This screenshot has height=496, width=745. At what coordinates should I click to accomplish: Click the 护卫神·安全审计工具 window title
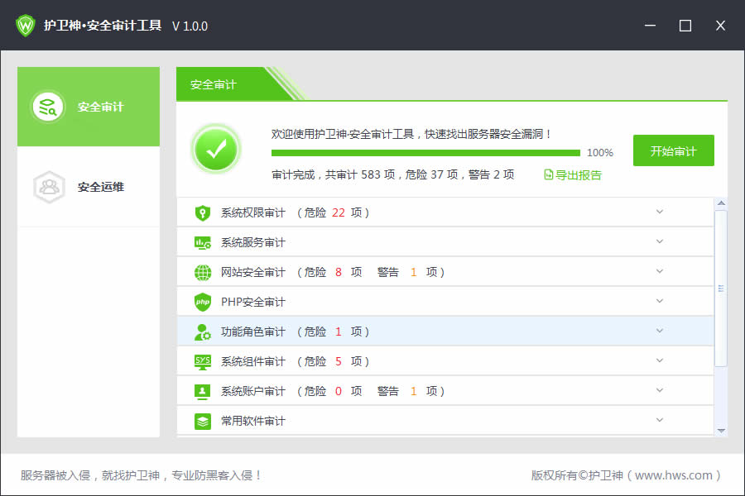[103, 26]
